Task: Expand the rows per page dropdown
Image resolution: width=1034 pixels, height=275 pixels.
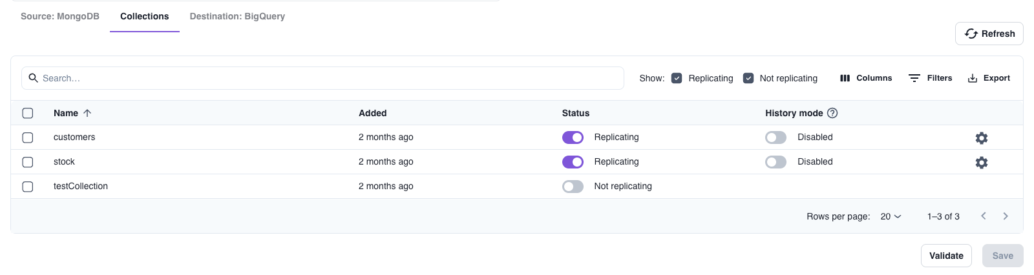Action: tap(891, 216)
